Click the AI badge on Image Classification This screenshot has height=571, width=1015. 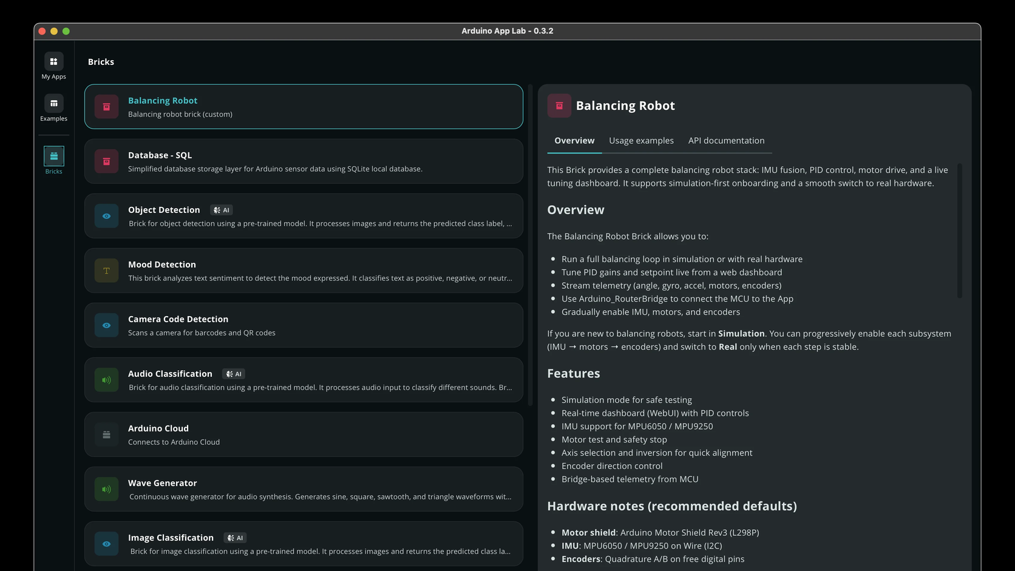(235, 538)
